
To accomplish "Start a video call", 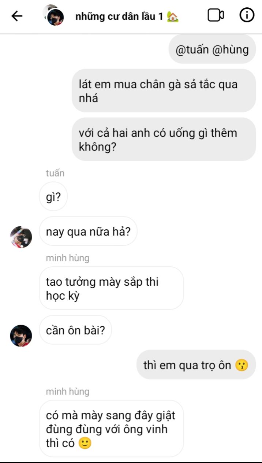I will pyautogui.click(x=216, y=15).
